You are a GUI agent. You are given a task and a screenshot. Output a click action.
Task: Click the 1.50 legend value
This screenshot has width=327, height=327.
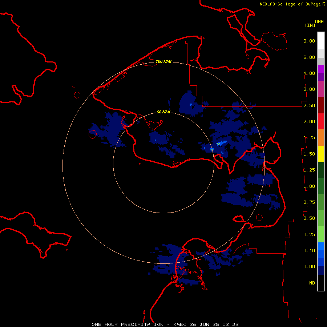click(309, 154)
